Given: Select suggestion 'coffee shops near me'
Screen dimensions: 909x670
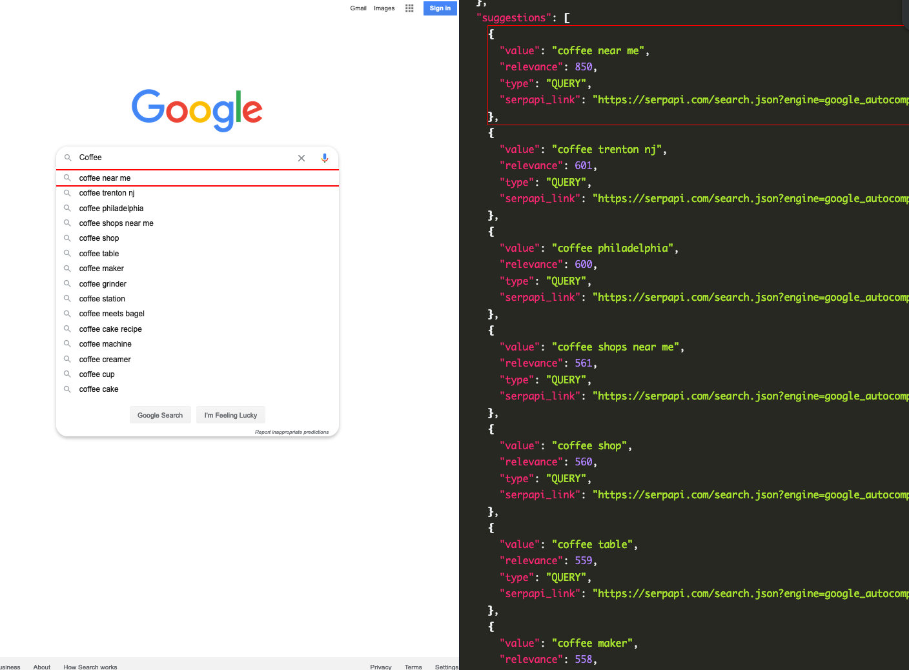Looking at the screenshot, I should pyautogui.click(x=198, y=223).
